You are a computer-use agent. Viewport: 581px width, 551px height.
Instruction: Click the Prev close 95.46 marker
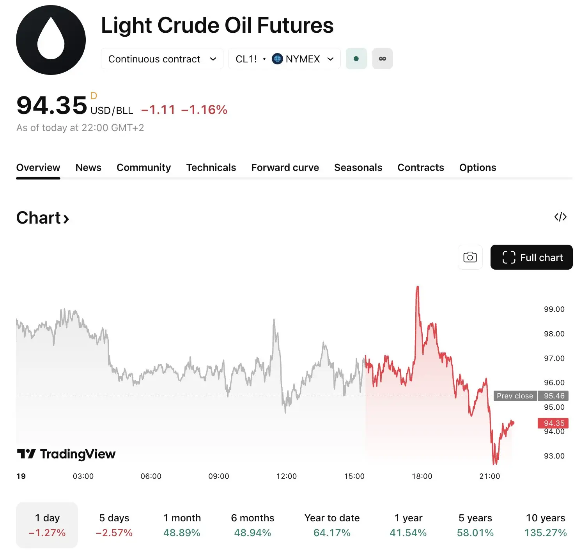[x=531, y=396]
